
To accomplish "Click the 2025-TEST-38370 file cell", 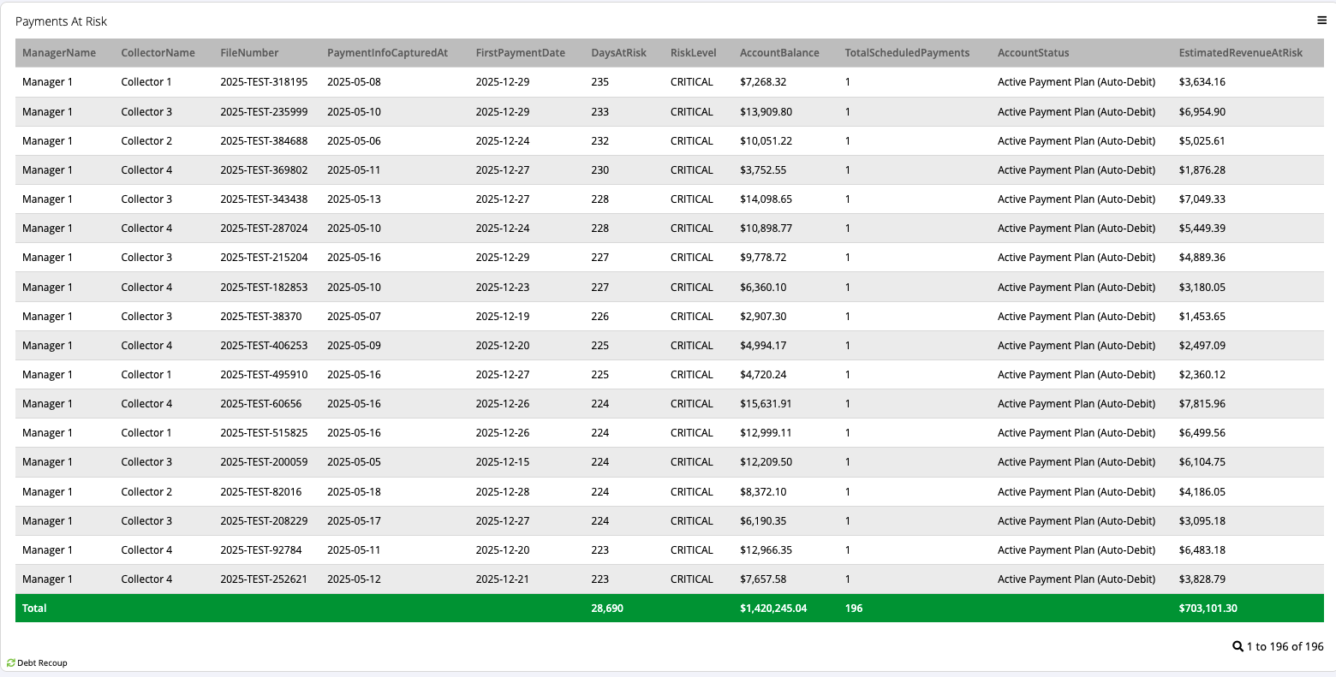I will pos(260,317).
